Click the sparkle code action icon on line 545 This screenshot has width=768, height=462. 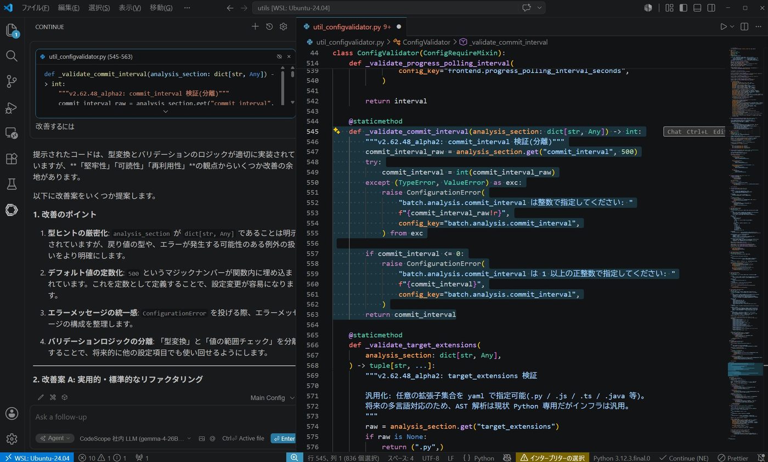pos(337,131)
